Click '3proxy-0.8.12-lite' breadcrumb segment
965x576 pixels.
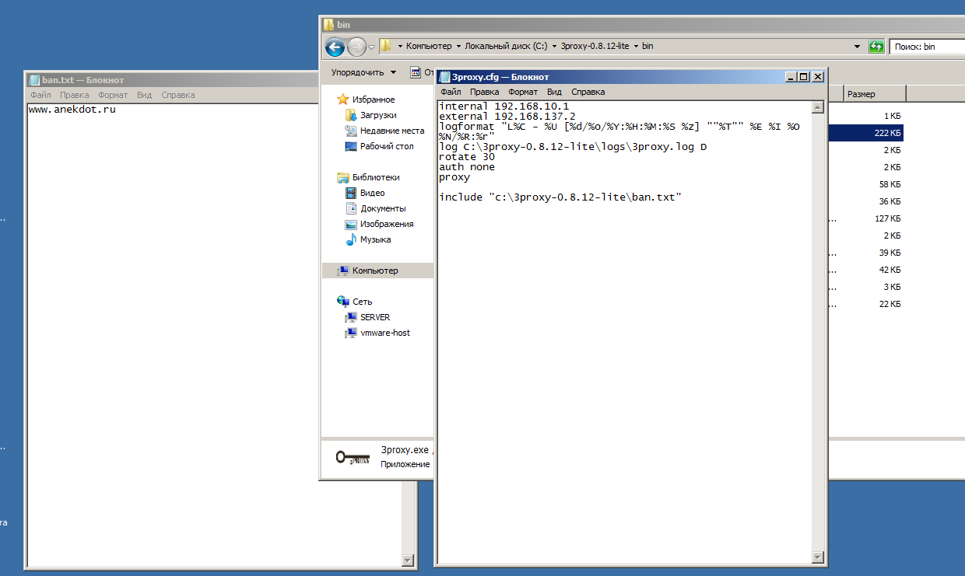(x=595, y=47)
